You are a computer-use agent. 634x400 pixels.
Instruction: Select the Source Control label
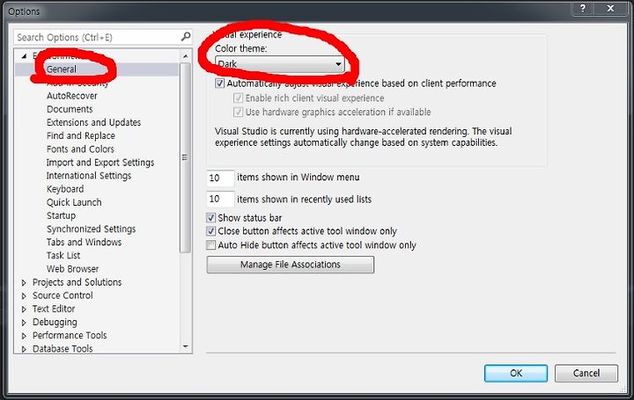63,295
